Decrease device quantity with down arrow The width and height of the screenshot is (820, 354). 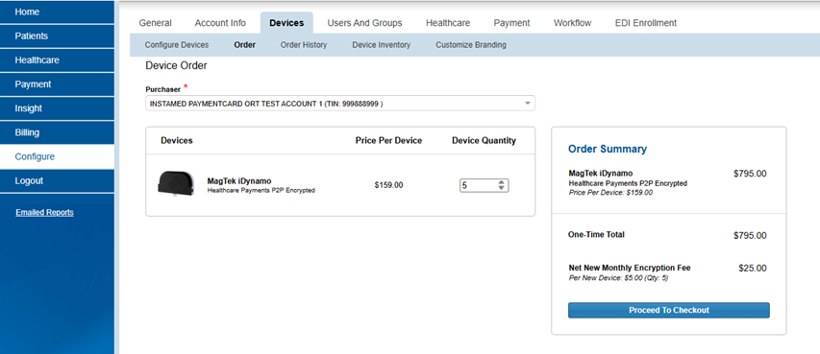(502, 188)
